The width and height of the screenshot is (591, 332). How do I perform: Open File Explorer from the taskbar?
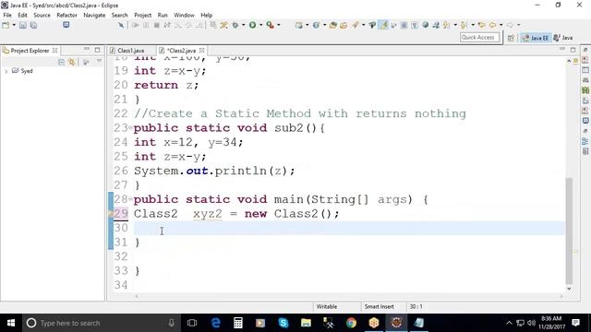[x=306, y=323]
